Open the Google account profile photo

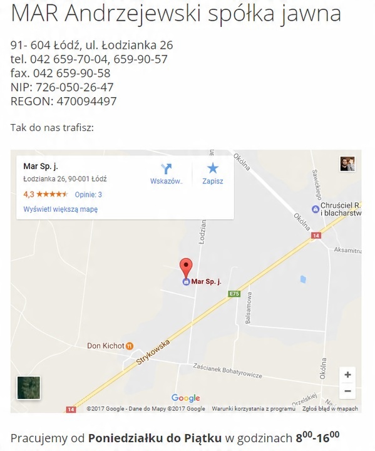point(347,163)
